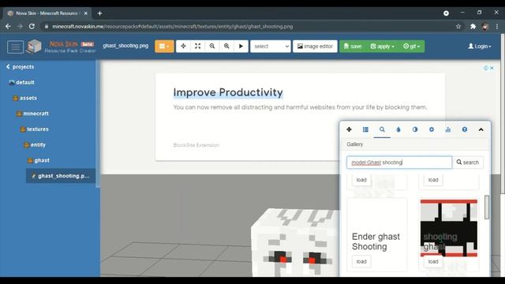Click the main page vertical scrollbar
The height and width of the screenshot is (284, 505).
tap(503, 113)
